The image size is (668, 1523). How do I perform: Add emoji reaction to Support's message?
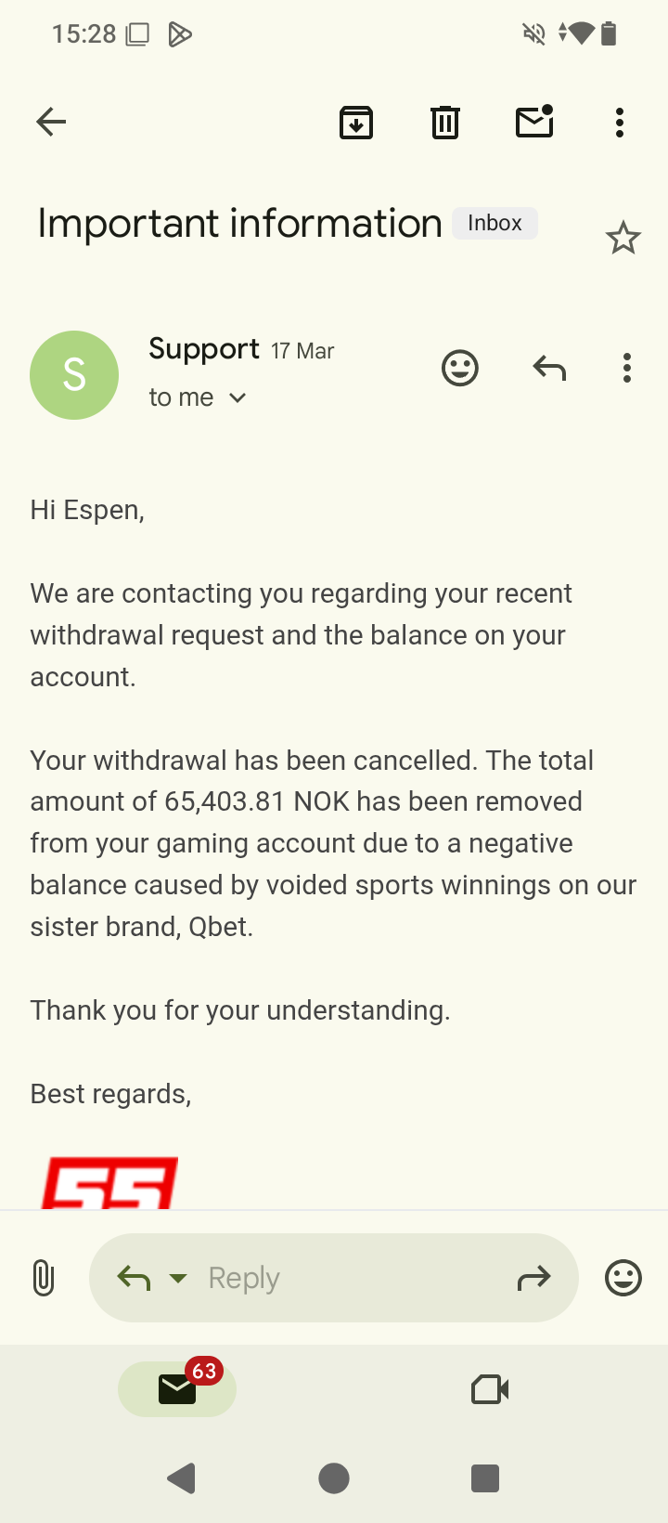[x=460, y=369]
